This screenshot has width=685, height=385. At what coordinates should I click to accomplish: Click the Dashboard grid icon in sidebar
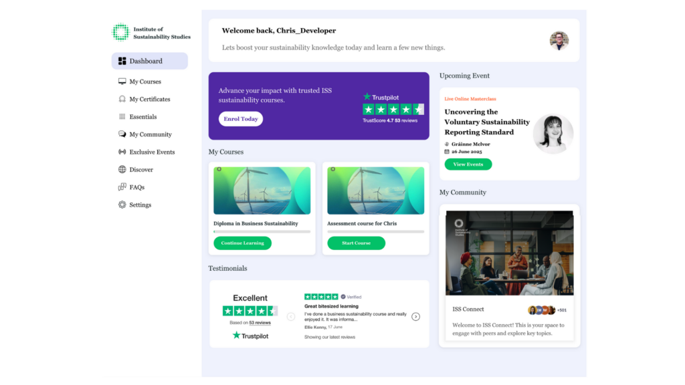tap(122, 61)
